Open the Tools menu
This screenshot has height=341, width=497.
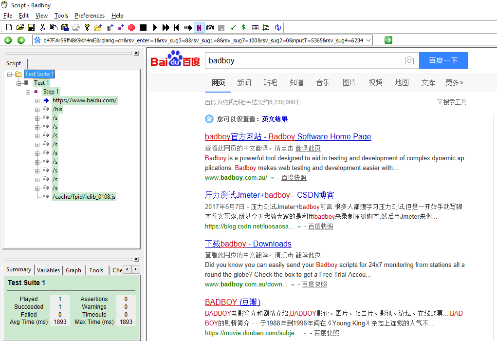[x=61, y=16]
